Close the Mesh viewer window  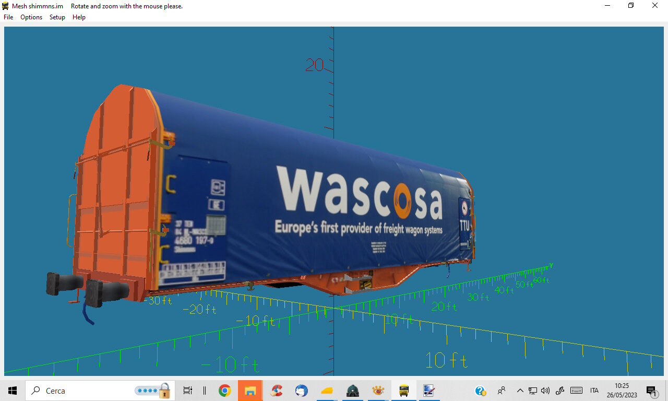(x=655, y=6)
